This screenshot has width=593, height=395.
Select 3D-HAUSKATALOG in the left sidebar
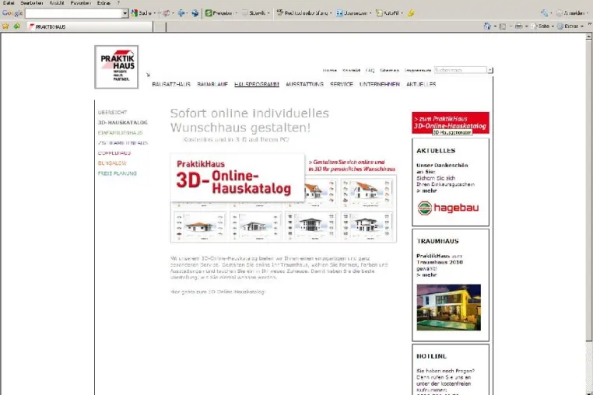[122, 123]
